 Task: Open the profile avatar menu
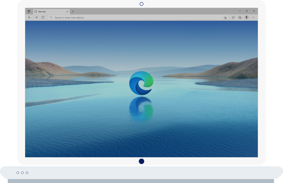pos(246,18)
